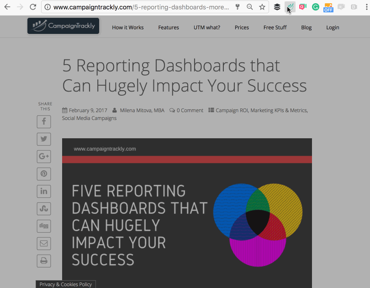Screen dimensions: 370x288
Task: Open the Buffer stacked-layers extension
Action: click(277, 7)
